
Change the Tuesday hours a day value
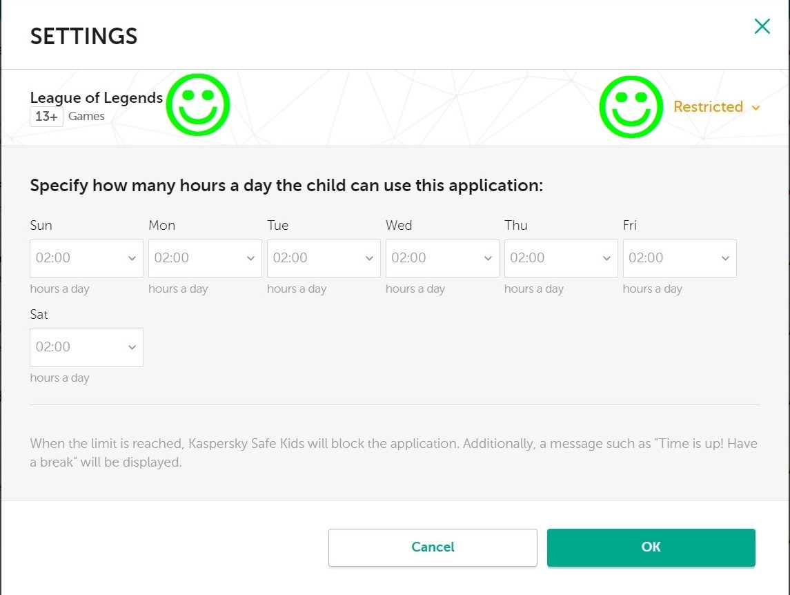324,258
